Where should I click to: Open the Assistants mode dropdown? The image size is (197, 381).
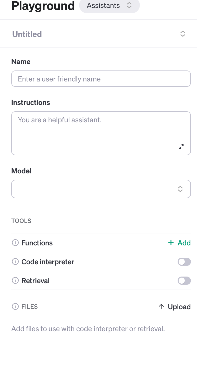109,6
